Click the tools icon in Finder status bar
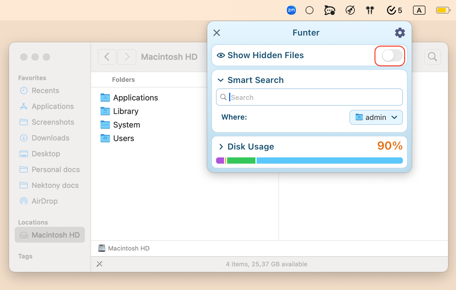 [x=100, y=264]
